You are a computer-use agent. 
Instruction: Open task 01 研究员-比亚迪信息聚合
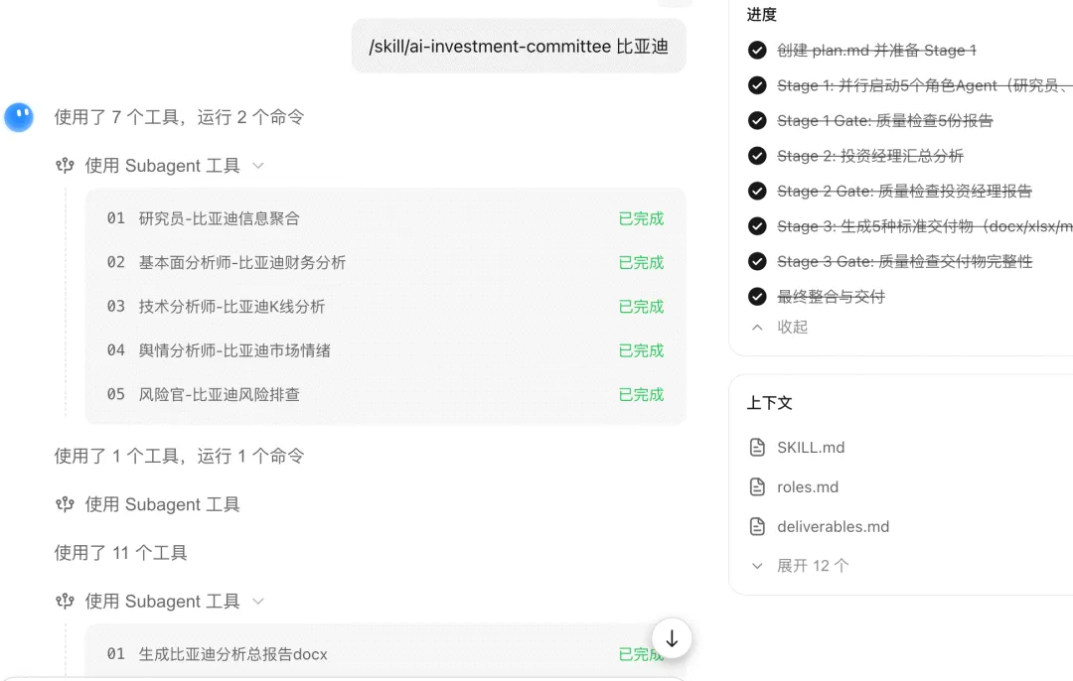tap(385, 218)
